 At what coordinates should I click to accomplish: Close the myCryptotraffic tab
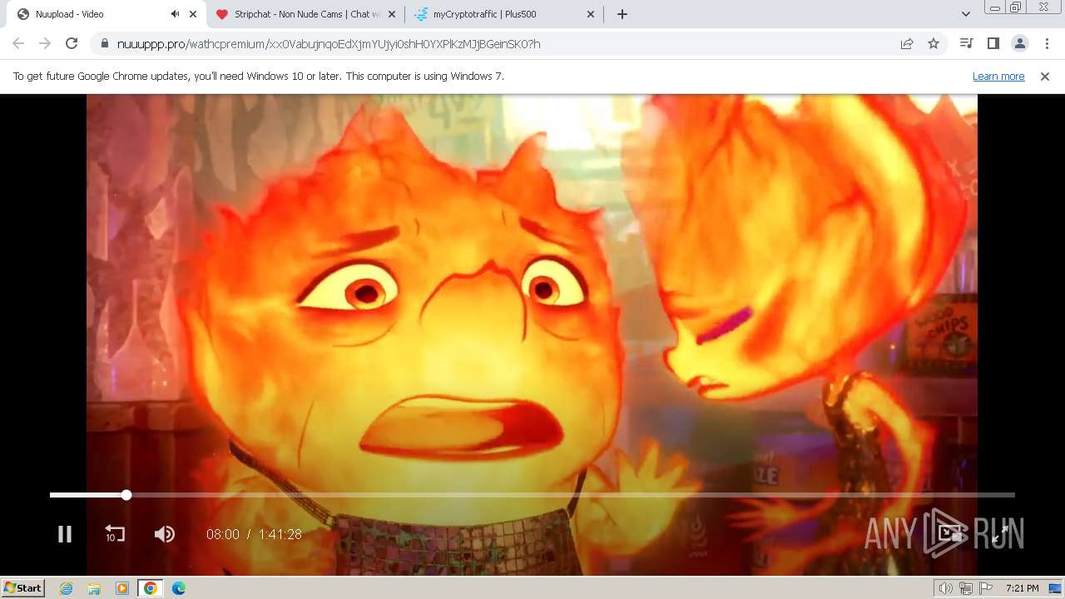[x=591, y=14]
